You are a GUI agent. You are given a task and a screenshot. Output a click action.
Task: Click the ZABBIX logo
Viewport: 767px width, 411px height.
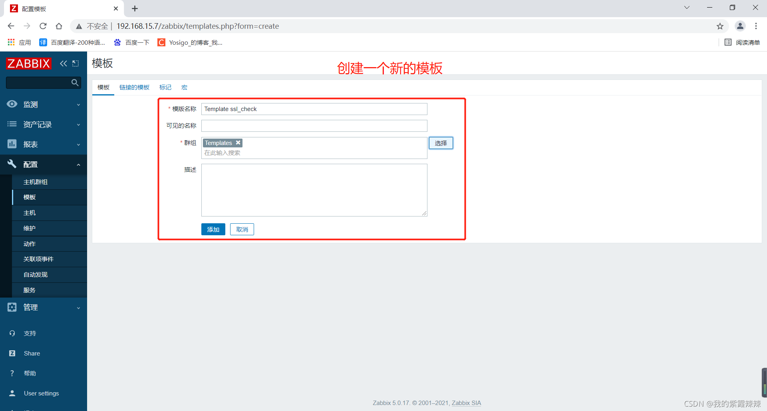pos(29,64)
